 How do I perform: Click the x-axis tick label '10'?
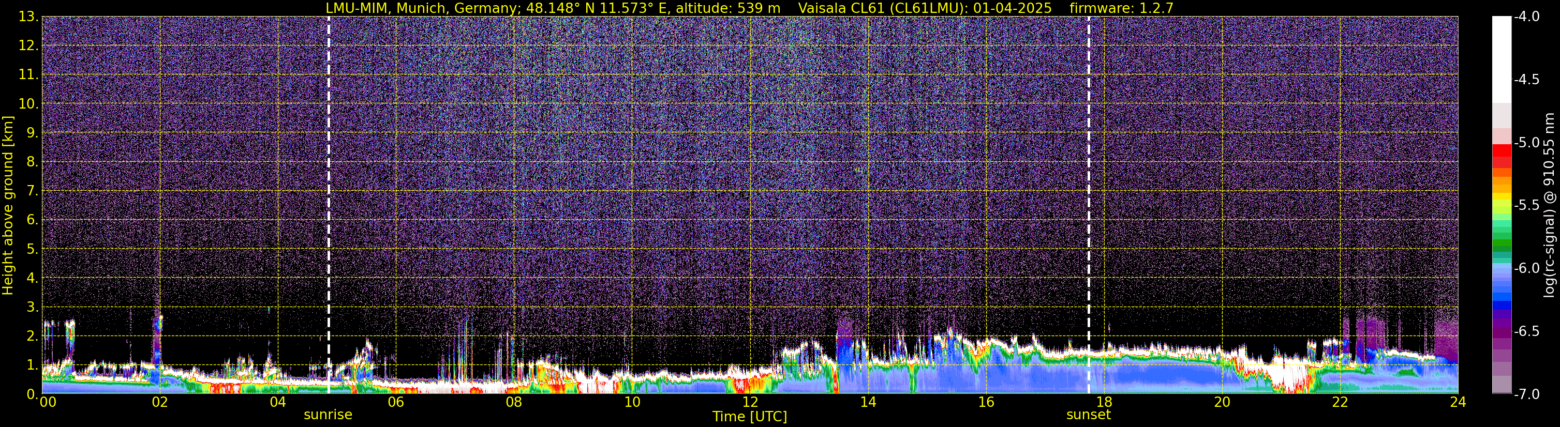coord(632,403)
